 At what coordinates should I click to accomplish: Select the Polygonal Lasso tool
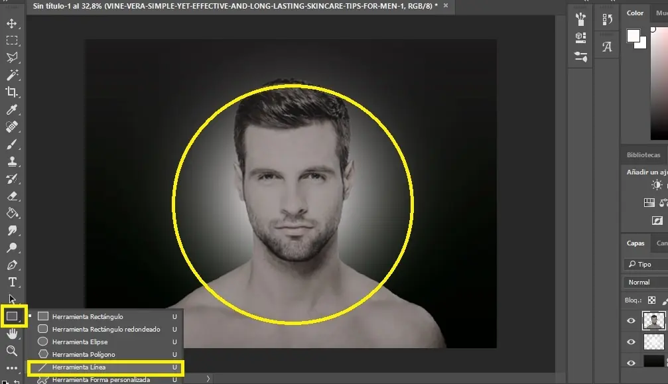pyautogui.click(x=12, y=58)
